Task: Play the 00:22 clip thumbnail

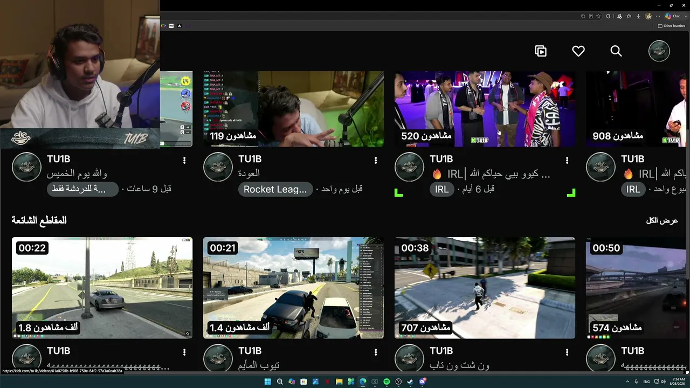Action: (x=102, y=288)
